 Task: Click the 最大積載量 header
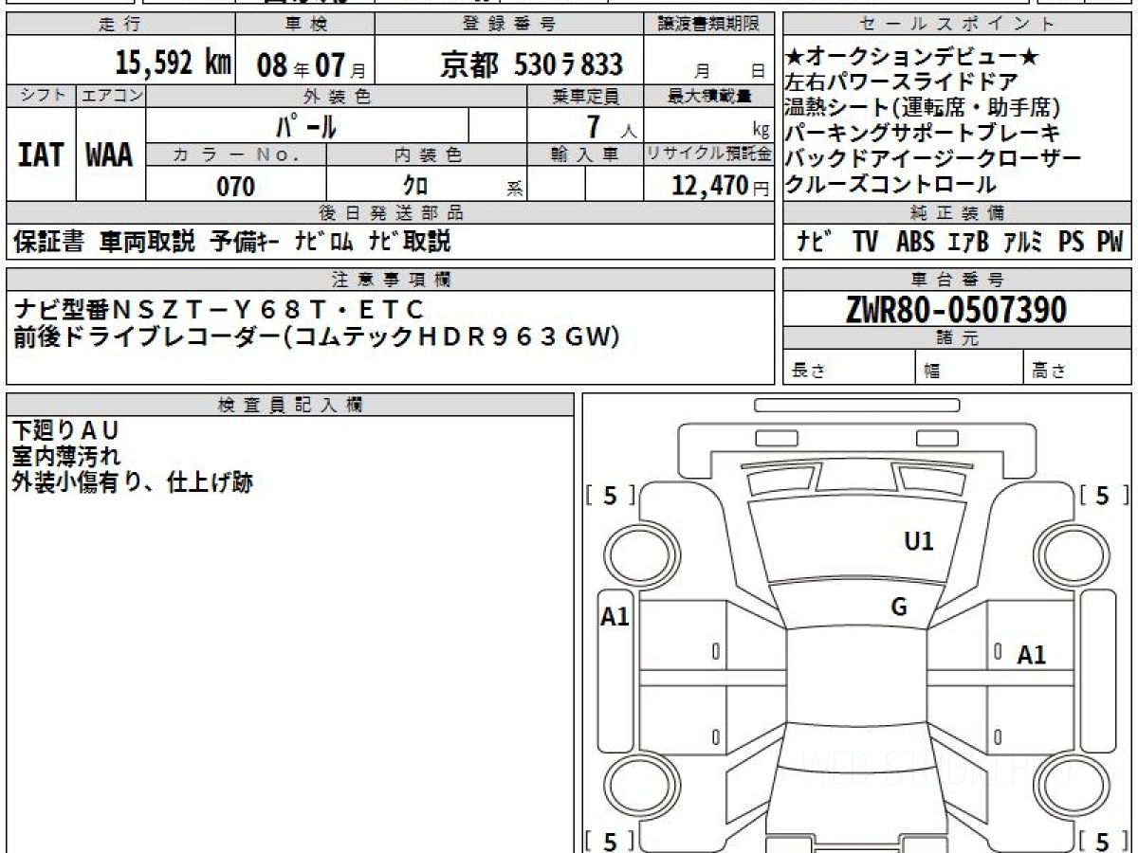click(x=709, y=97)
